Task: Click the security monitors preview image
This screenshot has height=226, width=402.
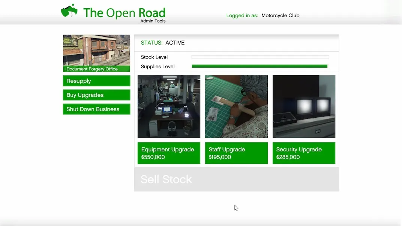Action: click(304, 106)
